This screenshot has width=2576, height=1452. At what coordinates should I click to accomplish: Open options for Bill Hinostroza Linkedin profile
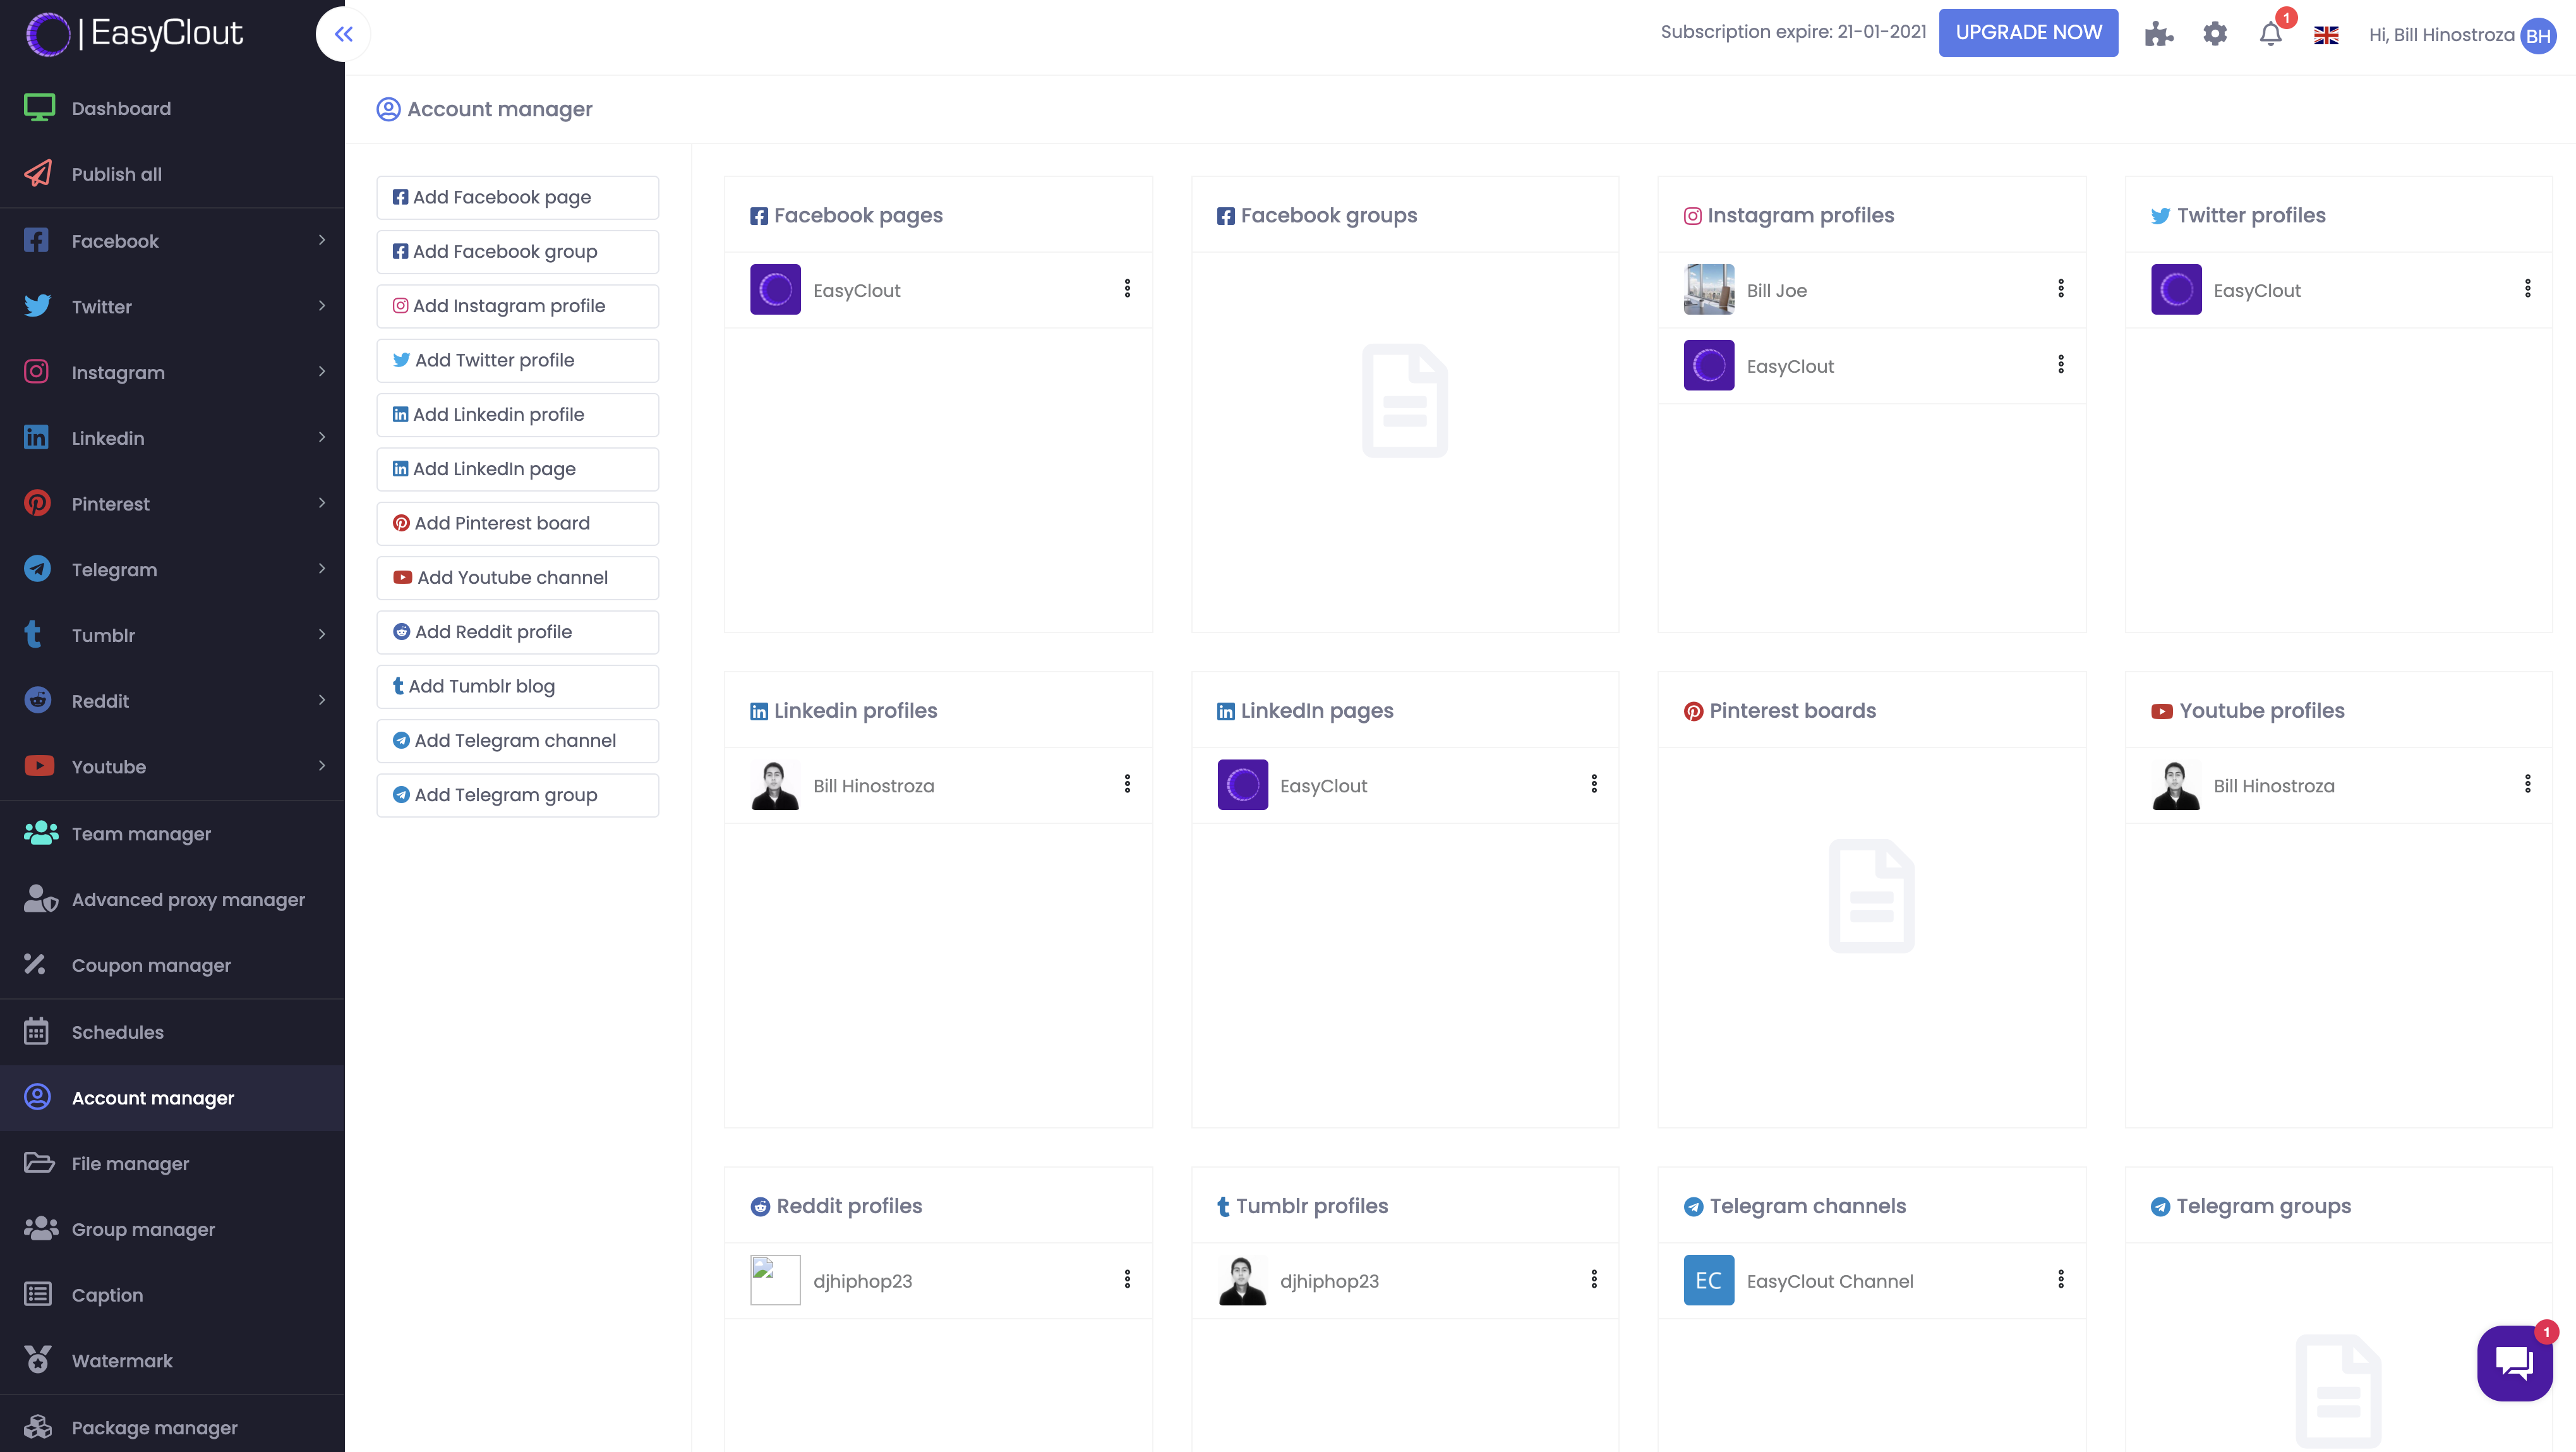point(1127,784)
